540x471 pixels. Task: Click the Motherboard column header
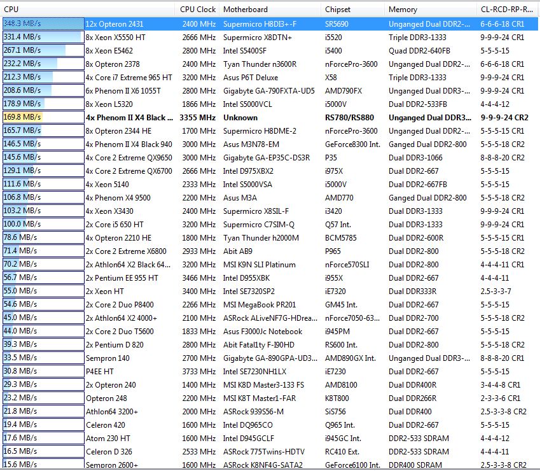[x=246, y=10]
